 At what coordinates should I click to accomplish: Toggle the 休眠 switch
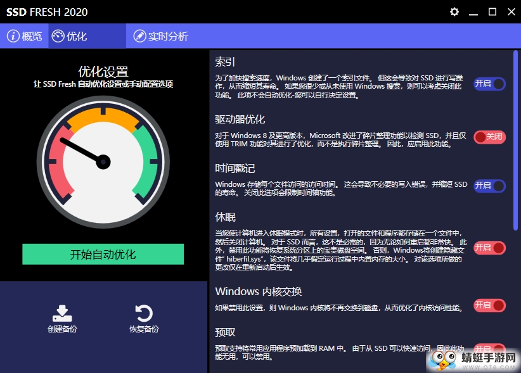coord(489,248)
